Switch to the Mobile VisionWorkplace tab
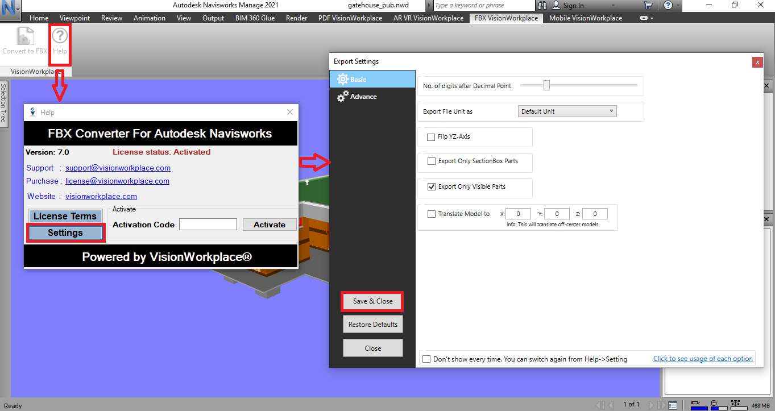This screenshot has height=411, width=775. pos(586,18)
